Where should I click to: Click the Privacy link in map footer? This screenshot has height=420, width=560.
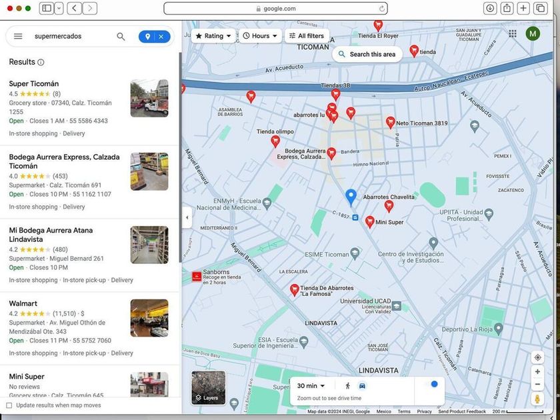pos(424,411)
